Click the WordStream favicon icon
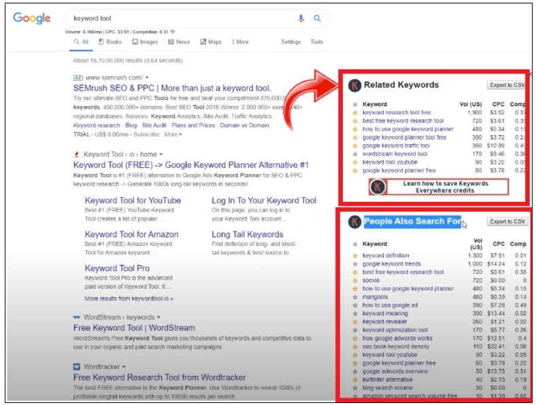 tap(77, 317)
